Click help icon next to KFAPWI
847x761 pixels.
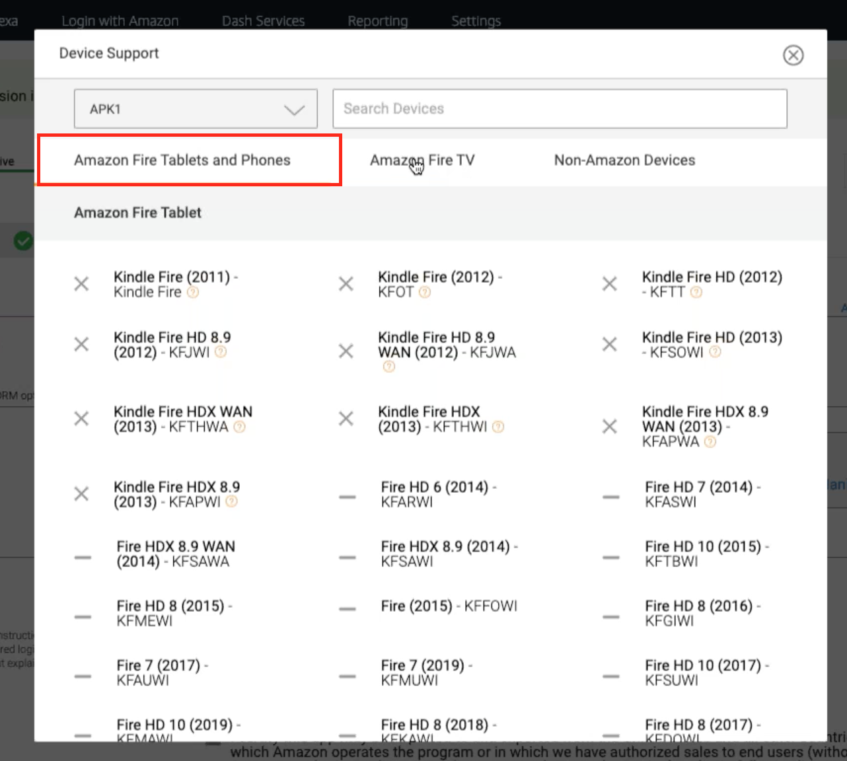click(231, 501)
